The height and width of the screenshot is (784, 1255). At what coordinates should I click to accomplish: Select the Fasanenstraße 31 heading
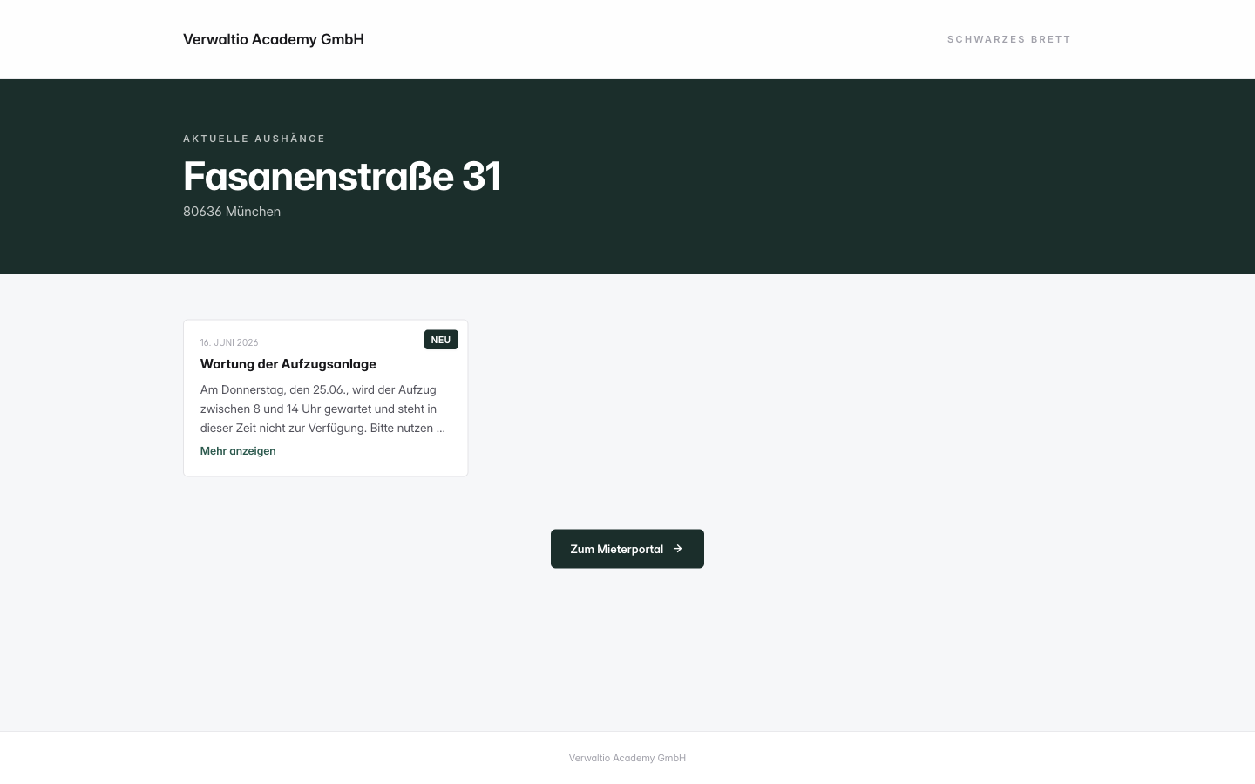click(x=342, y=176)
